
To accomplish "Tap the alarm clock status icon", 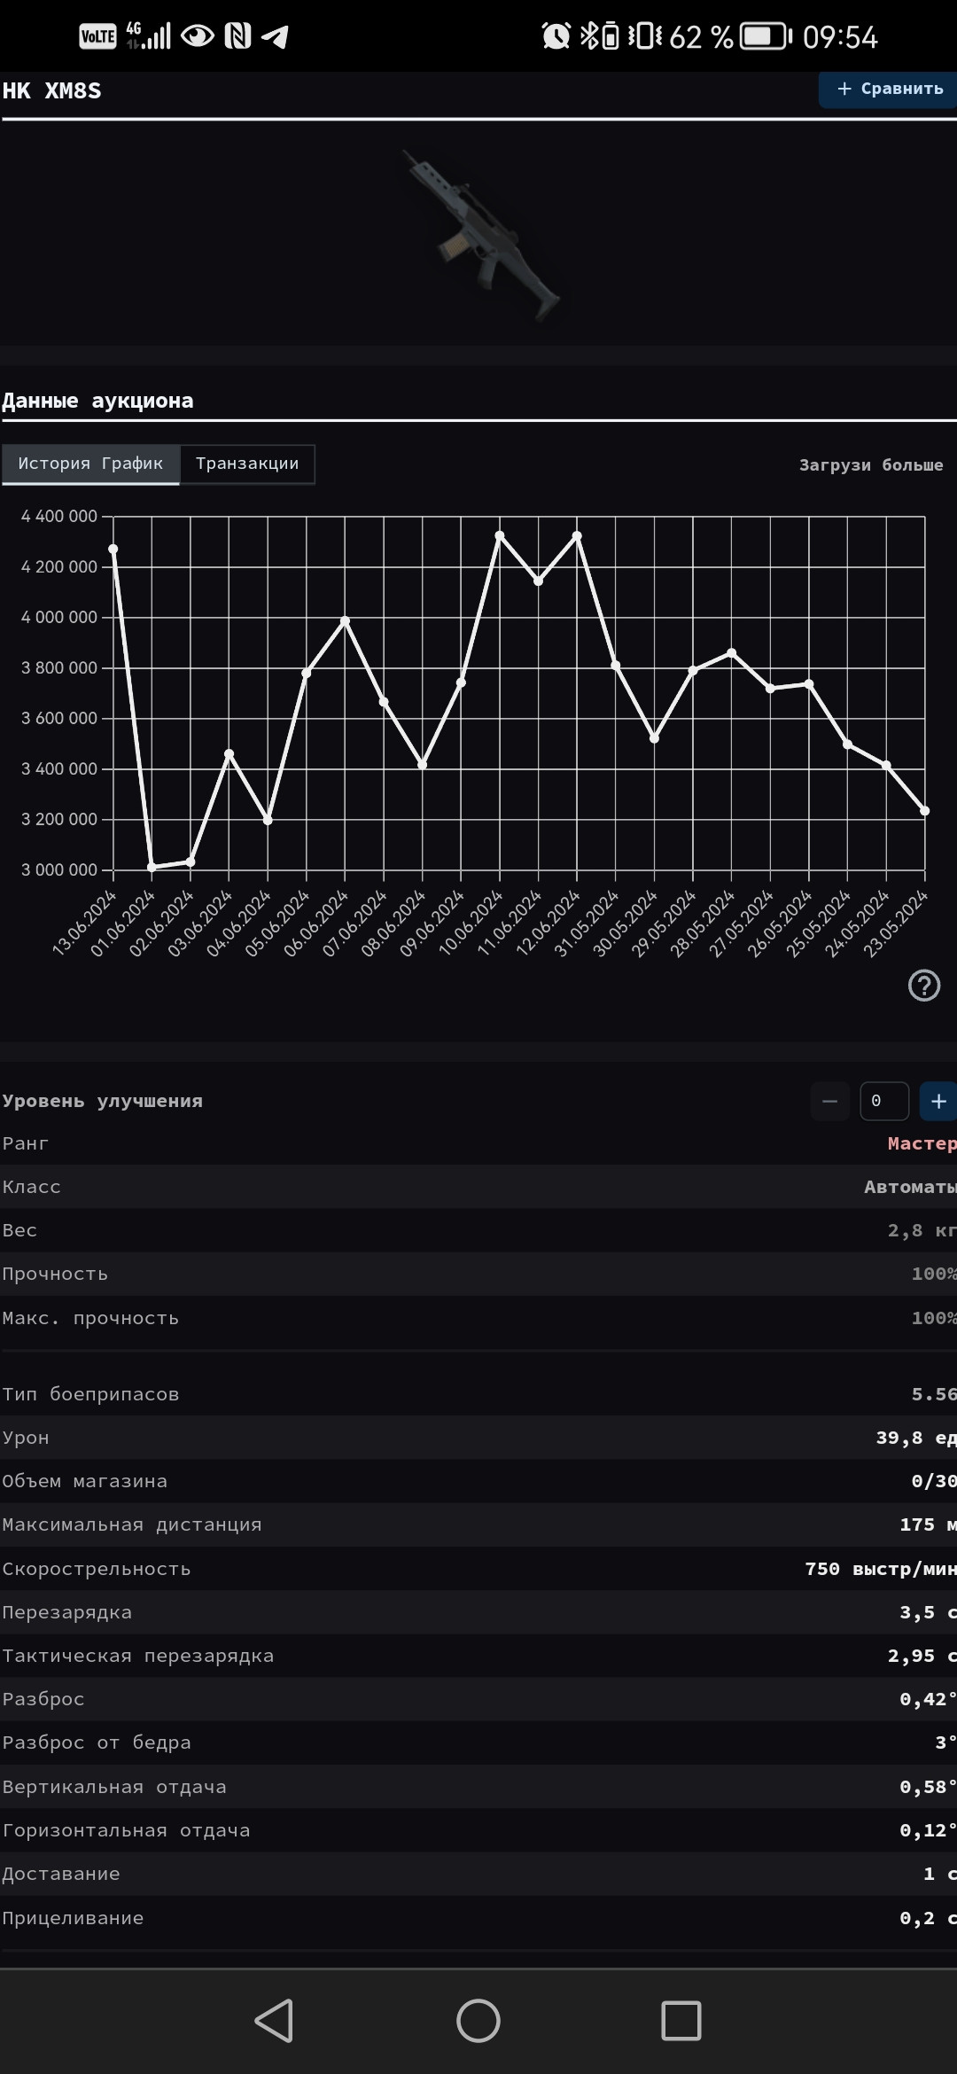I will click(556, 36).
